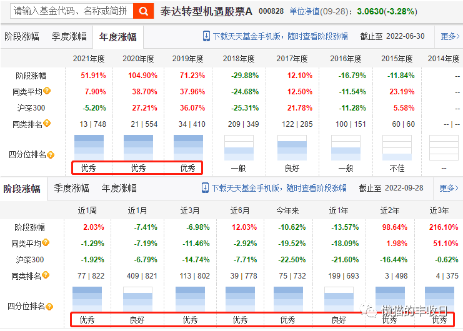The width and height of the screenshot is (463, 331).
Task: Click the 近1年 quartile ranking bar
Action: click(x=339, y=299)
